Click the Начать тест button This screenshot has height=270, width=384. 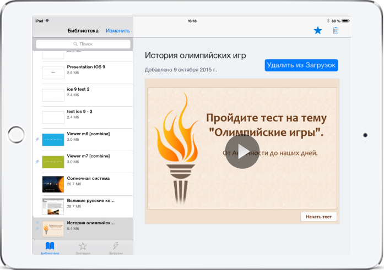[x=318, y=217]
